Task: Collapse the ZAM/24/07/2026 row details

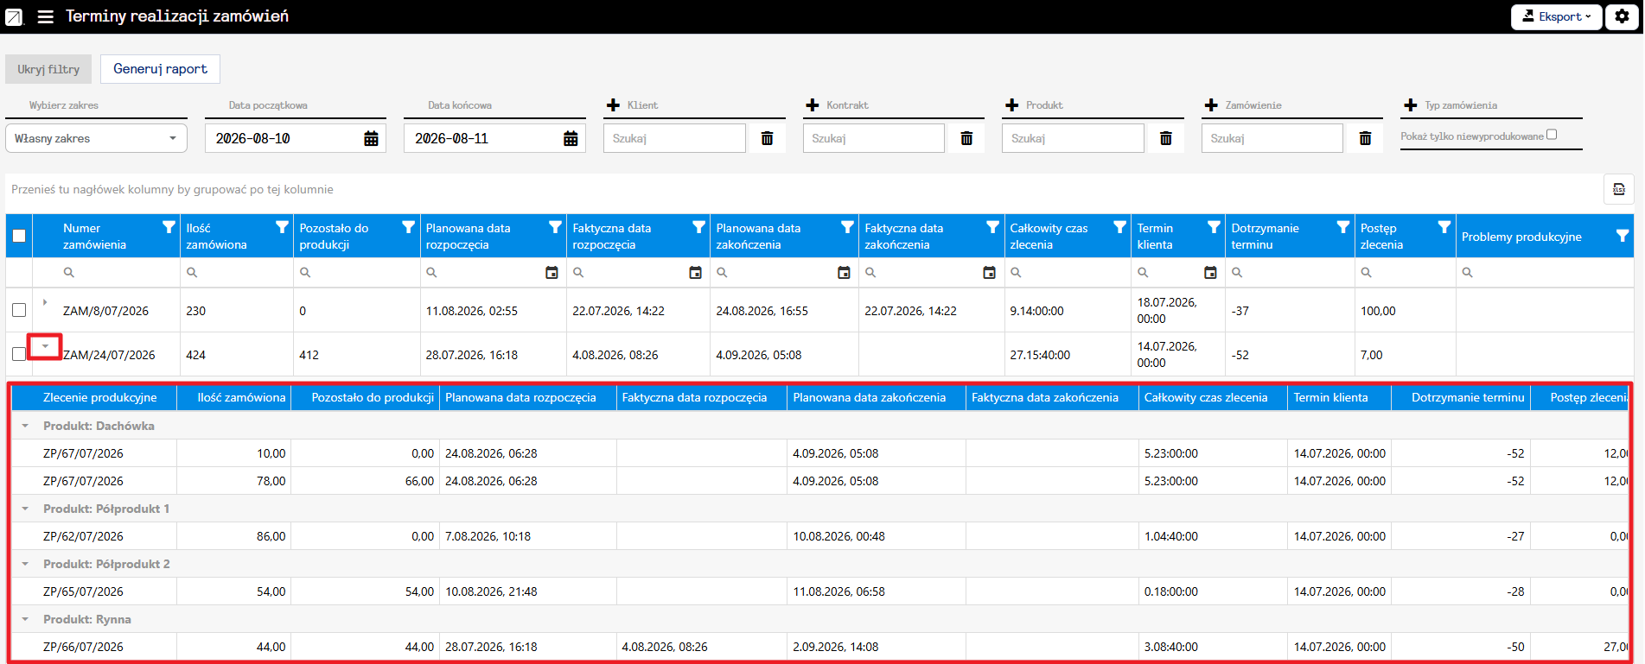Action: pos(45,346)
